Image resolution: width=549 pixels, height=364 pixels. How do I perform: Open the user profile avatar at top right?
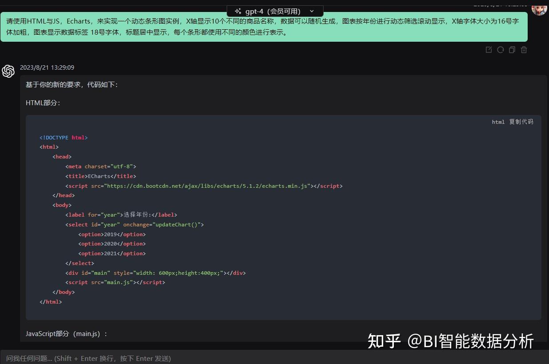pyautogui.click(x=539, y=10)
